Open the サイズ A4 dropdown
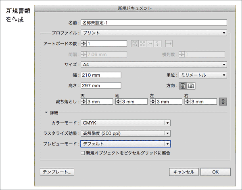This screenshot has width=242, height=190. point(153,65)
